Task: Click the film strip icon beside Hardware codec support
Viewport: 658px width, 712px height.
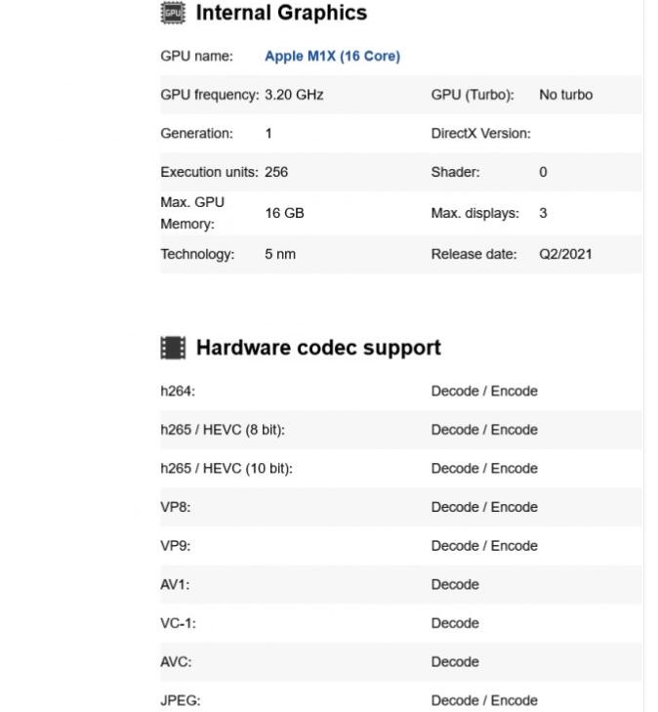Action: coord(173,348)
